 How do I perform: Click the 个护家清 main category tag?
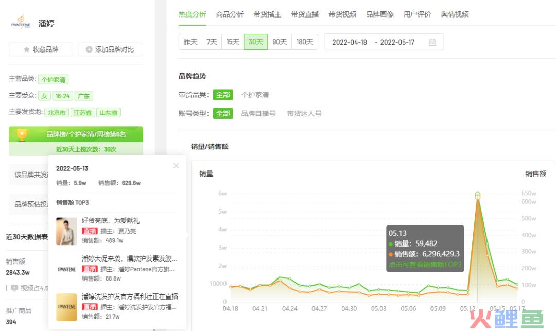53,79
